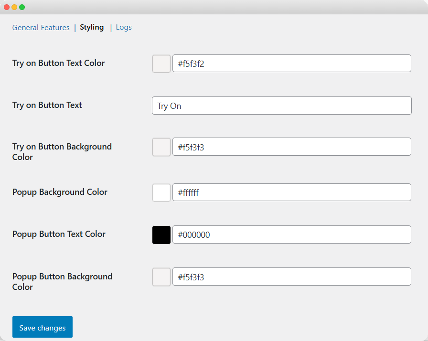The image size is (428, 341).
Task: Close the window with red button
Action: click(7, 7)
